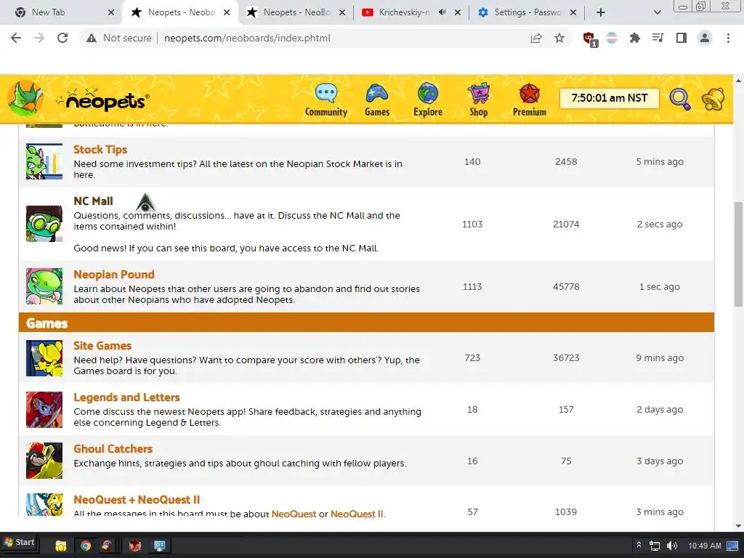Open the media control toolbar icon
The height and width of the screenshot is (558, 744).
click(x=658, y=38)
